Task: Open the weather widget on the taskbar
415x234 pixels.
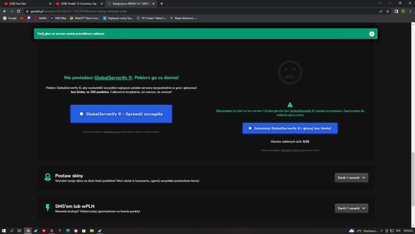Action: [363, 231]
